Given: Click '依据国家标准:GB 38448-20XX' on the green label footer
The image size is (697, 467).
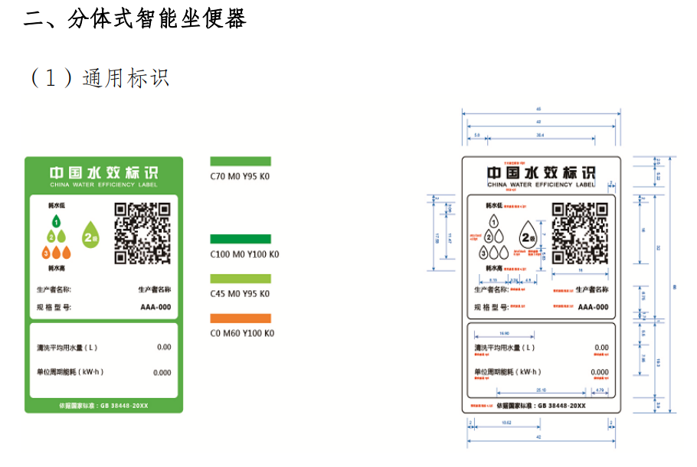Looking at the screenshot, I should coord(103,406).
